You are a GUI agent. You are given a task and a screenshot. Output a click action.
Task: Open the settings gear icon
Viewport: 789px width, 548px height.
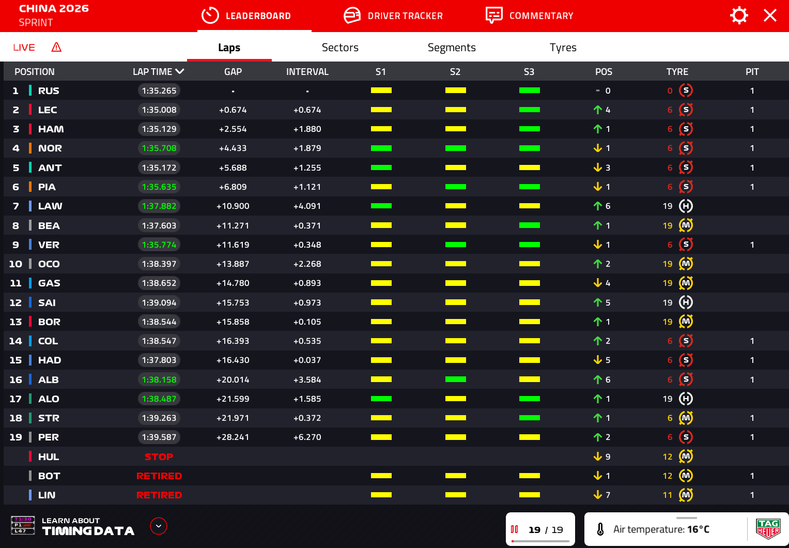(739, 16)
